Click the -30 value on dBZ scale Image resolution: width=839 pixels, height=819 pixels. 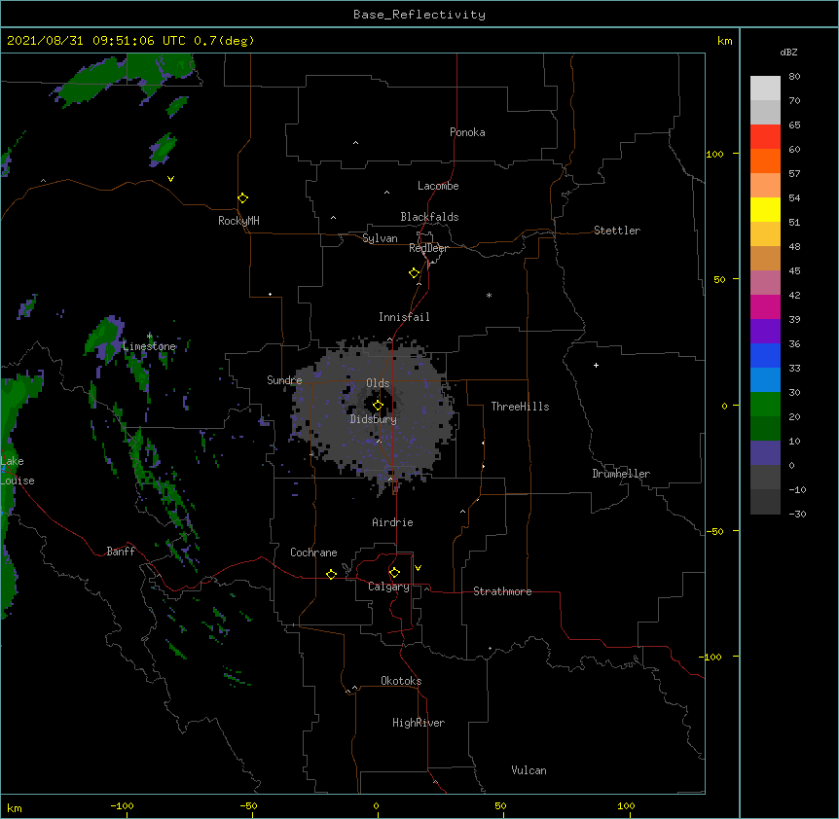point(797,515)
